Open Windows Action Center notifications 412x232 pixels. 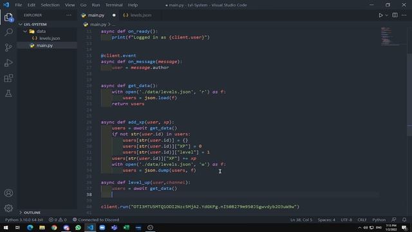tap(404, 227)
